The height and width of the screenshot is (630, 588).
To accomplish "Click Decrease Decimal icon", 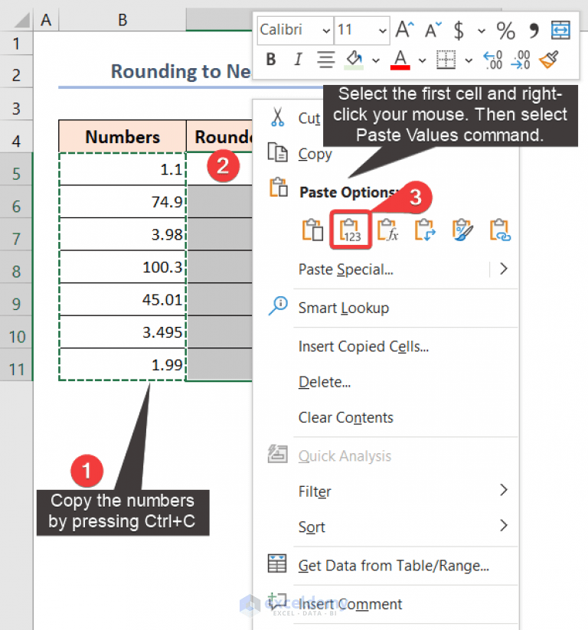I will [x=521, y=60].
